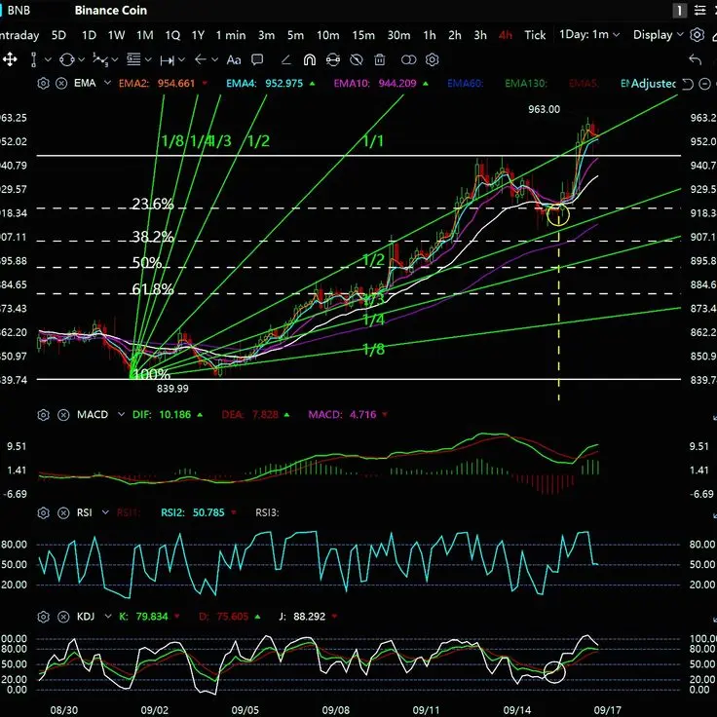The image size is (717, 717).
Task: Click the 839.99 low price label
Action: tap(172, 389)
